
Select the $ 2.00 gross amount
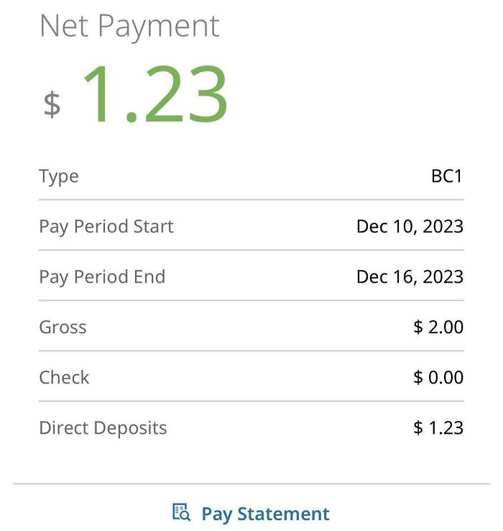438,327
